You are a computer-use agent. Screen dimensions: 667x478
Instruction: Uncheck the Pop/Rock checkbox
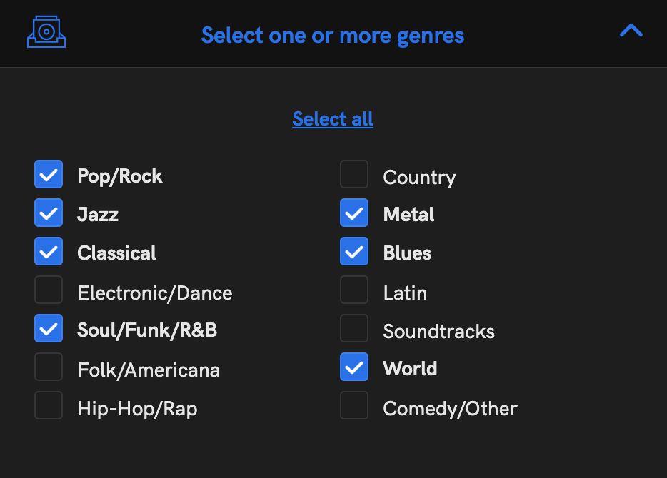tap(49, 174)
